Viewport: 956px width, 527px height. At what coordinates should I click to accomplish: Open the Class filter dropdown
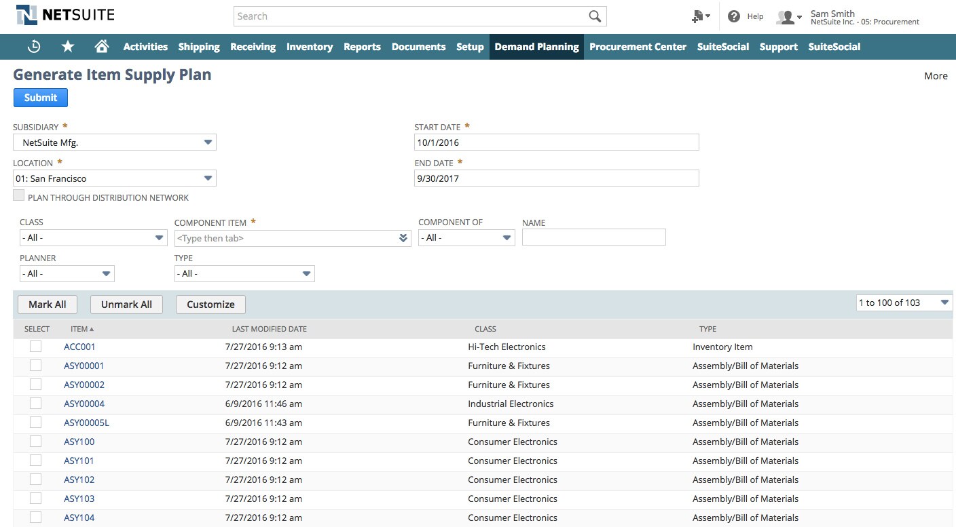[93, 237]
